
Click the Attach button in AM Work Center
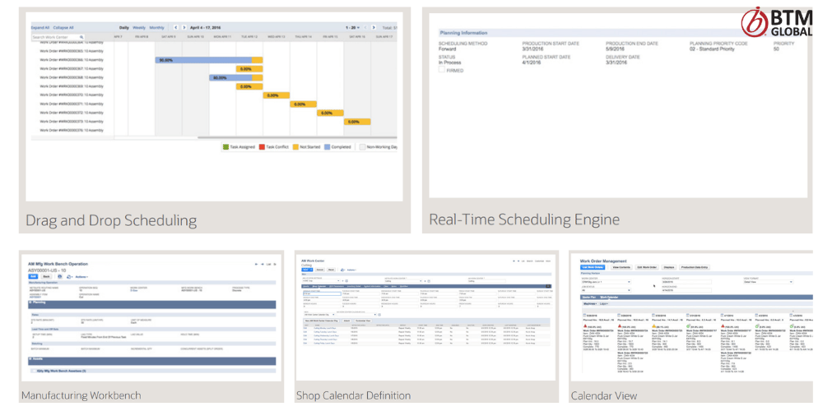(346, 321)
